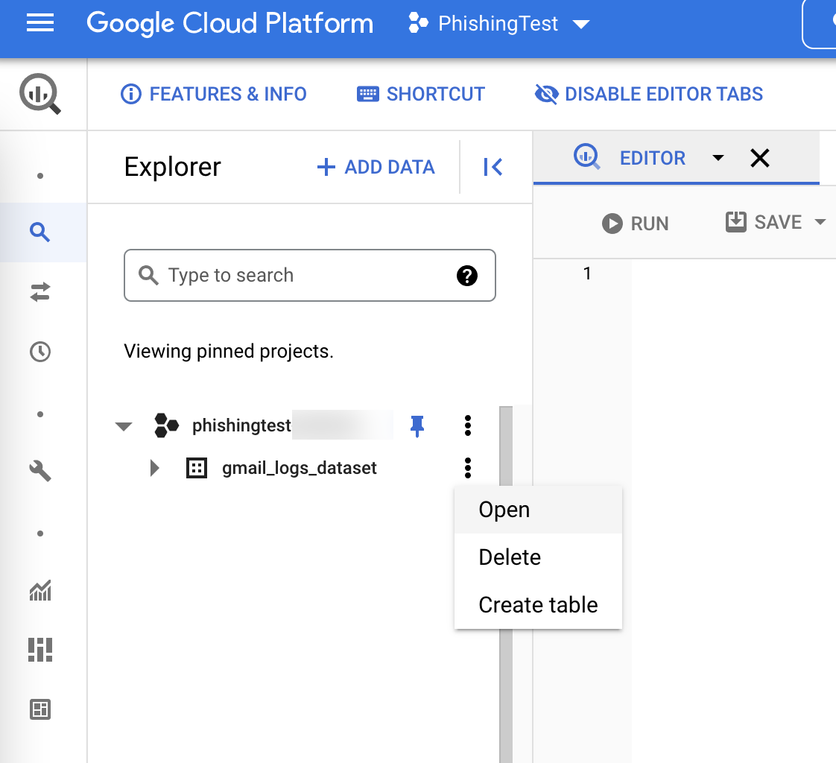Click the Google Cloud Platform title
Viewport: 836px width, 763px height.
(x=229, y=23)
